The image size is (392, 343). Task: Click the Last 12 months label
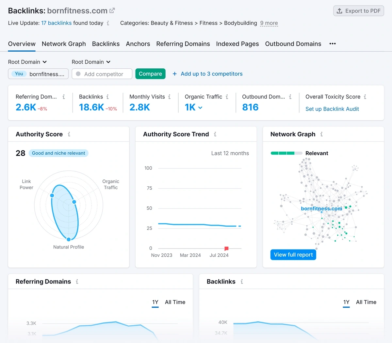(x=230, y=153)
